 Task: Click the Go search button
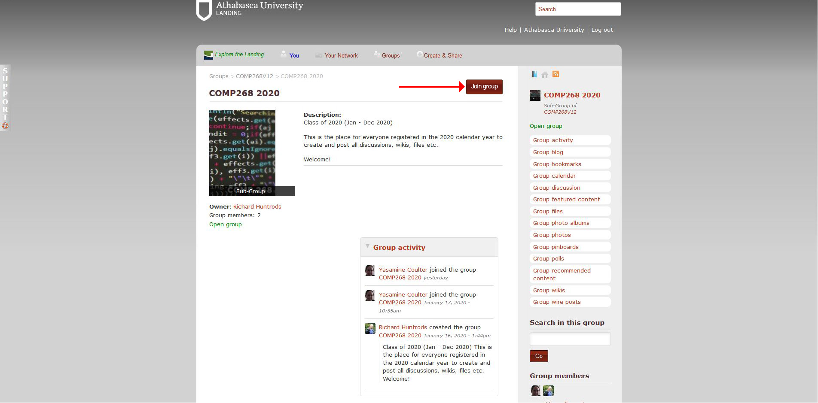point(539,356)
